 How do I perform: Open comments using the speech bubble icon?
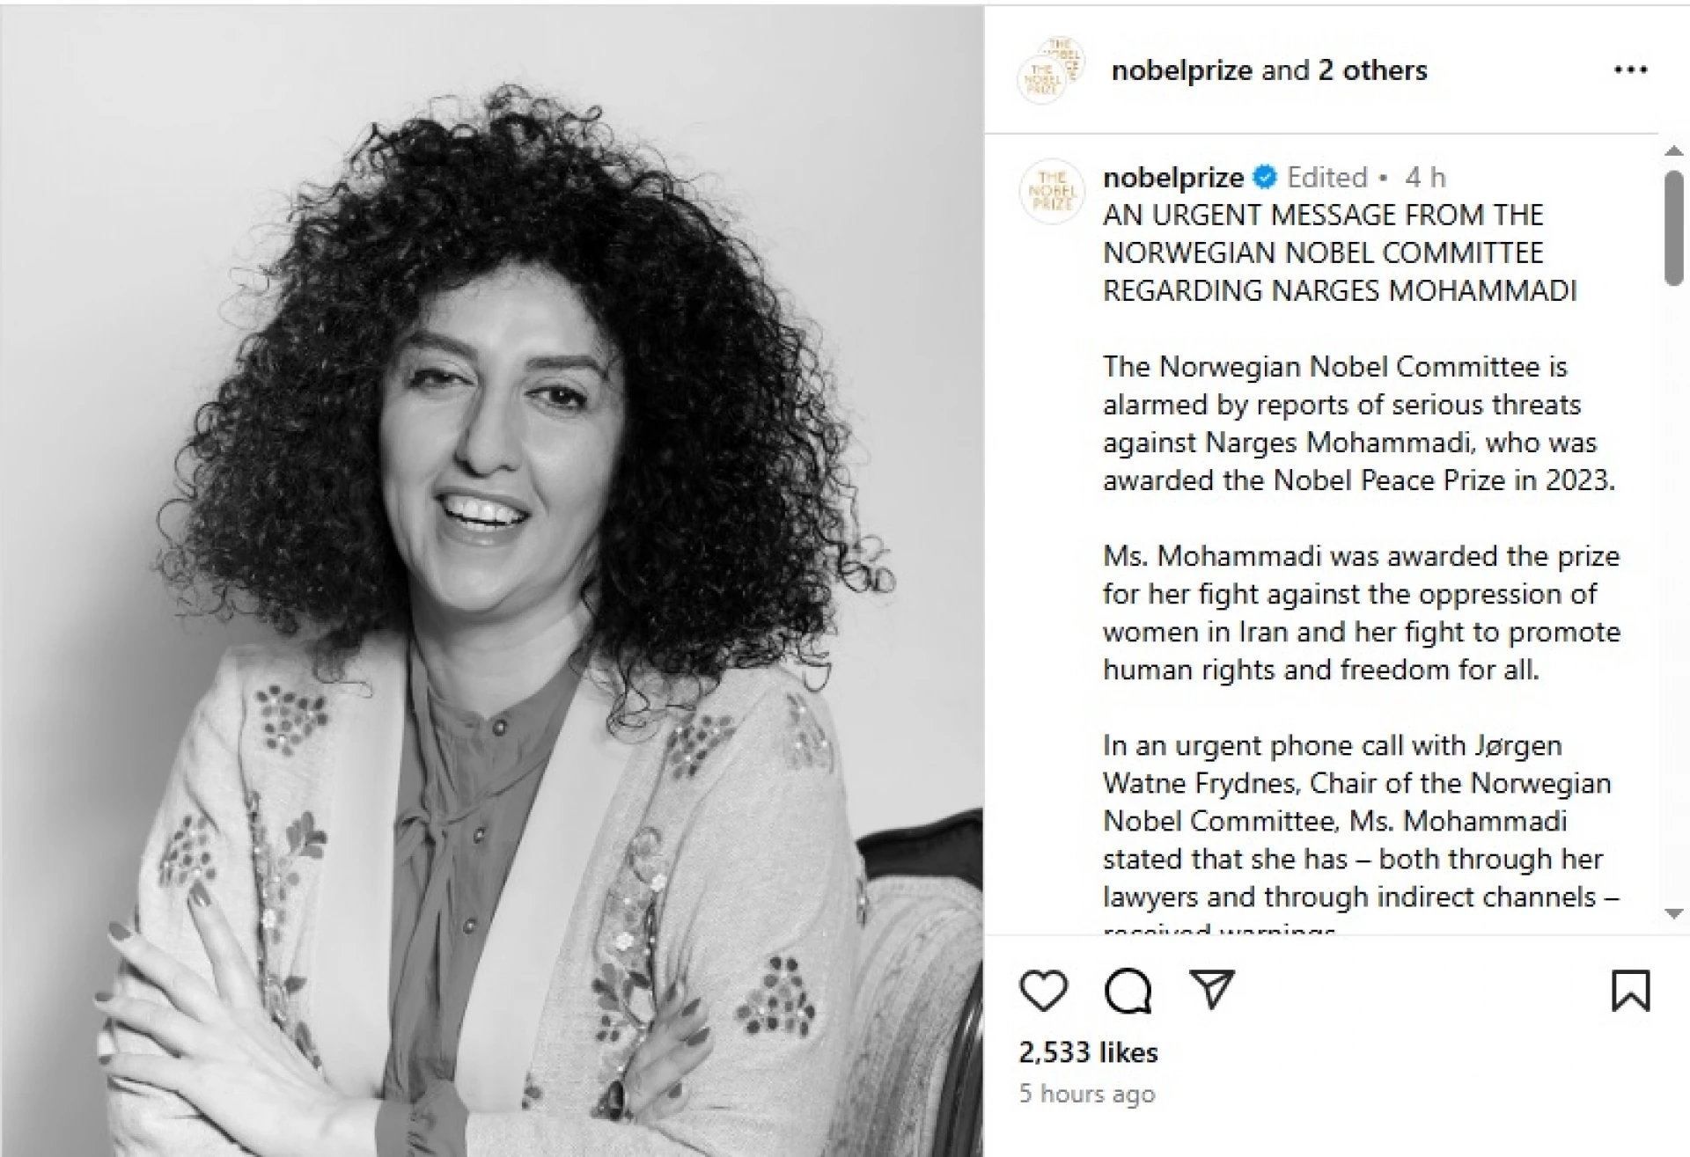pos(1128,991)
